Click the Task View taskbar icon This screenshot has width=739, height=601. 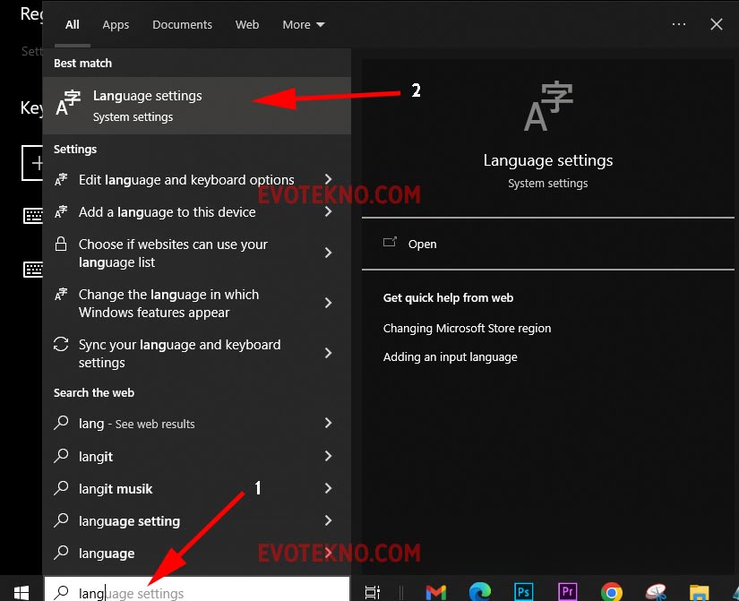pyautogui.click(x=373, y=591)
